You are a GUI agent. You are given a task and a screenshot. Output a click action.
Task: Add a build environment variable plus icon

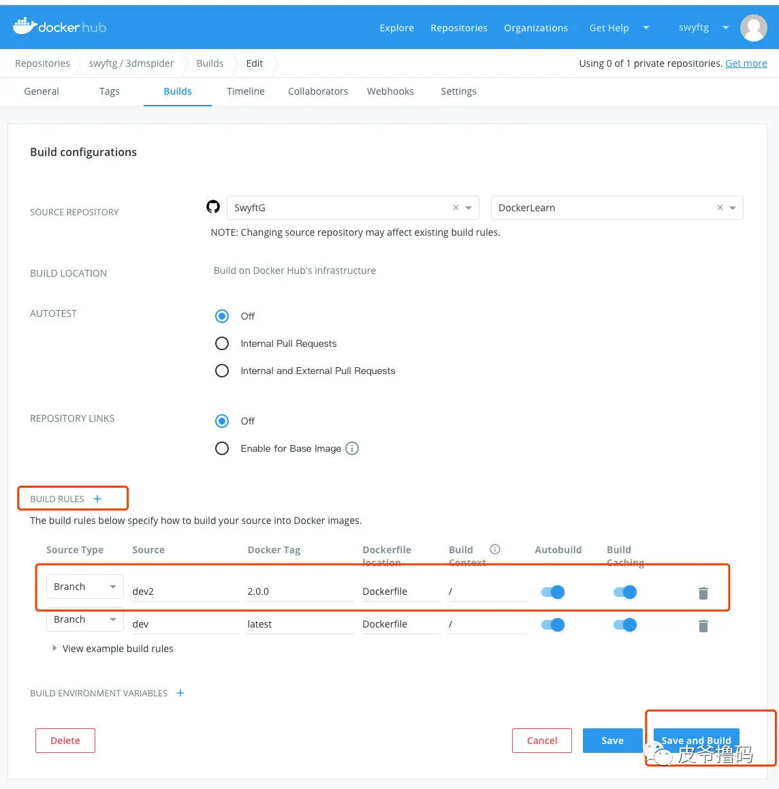[x=180, y=693]
